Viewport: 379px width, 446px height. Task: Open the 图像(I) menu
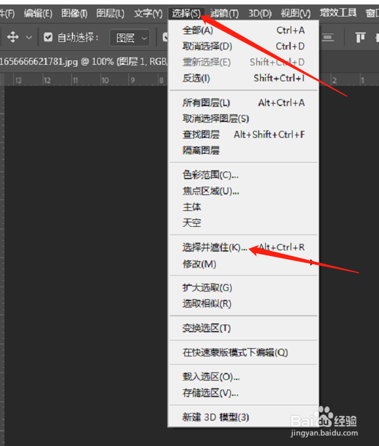pyautogui.click(x=74, y=13)
